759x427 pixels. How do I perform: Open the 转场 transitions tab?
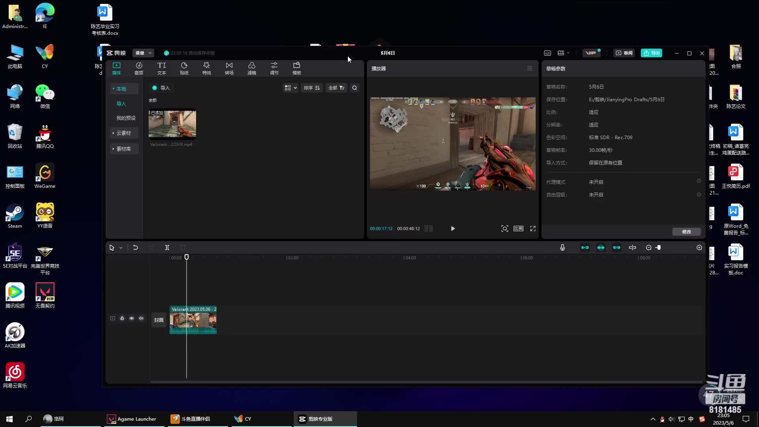tap(229, 68)
